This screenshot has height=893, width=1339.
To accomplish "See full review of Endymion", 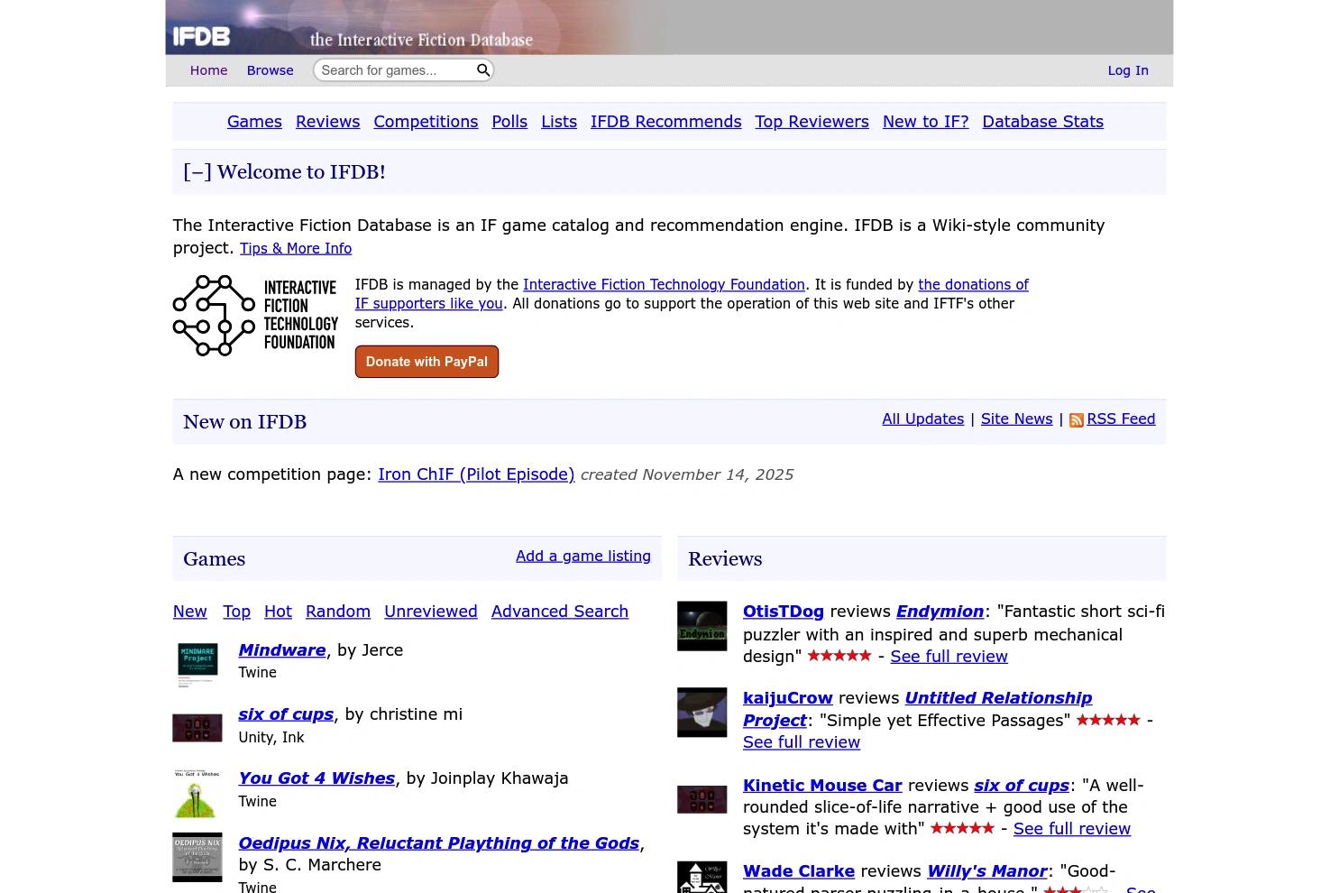I will click(x=949, y=657).
